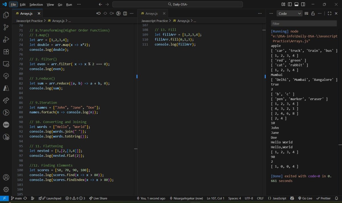Viewport: 342px width, 203px height.
Task: Open the Selection menu
Action: pos(36,5)
